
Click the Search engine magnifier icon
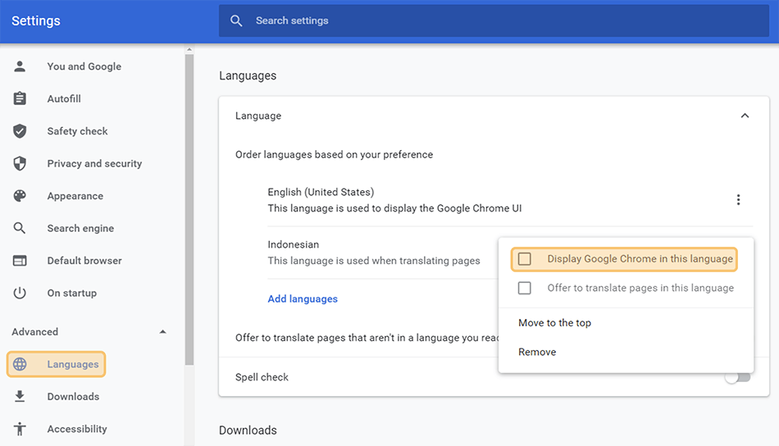(x=20, y=229)
